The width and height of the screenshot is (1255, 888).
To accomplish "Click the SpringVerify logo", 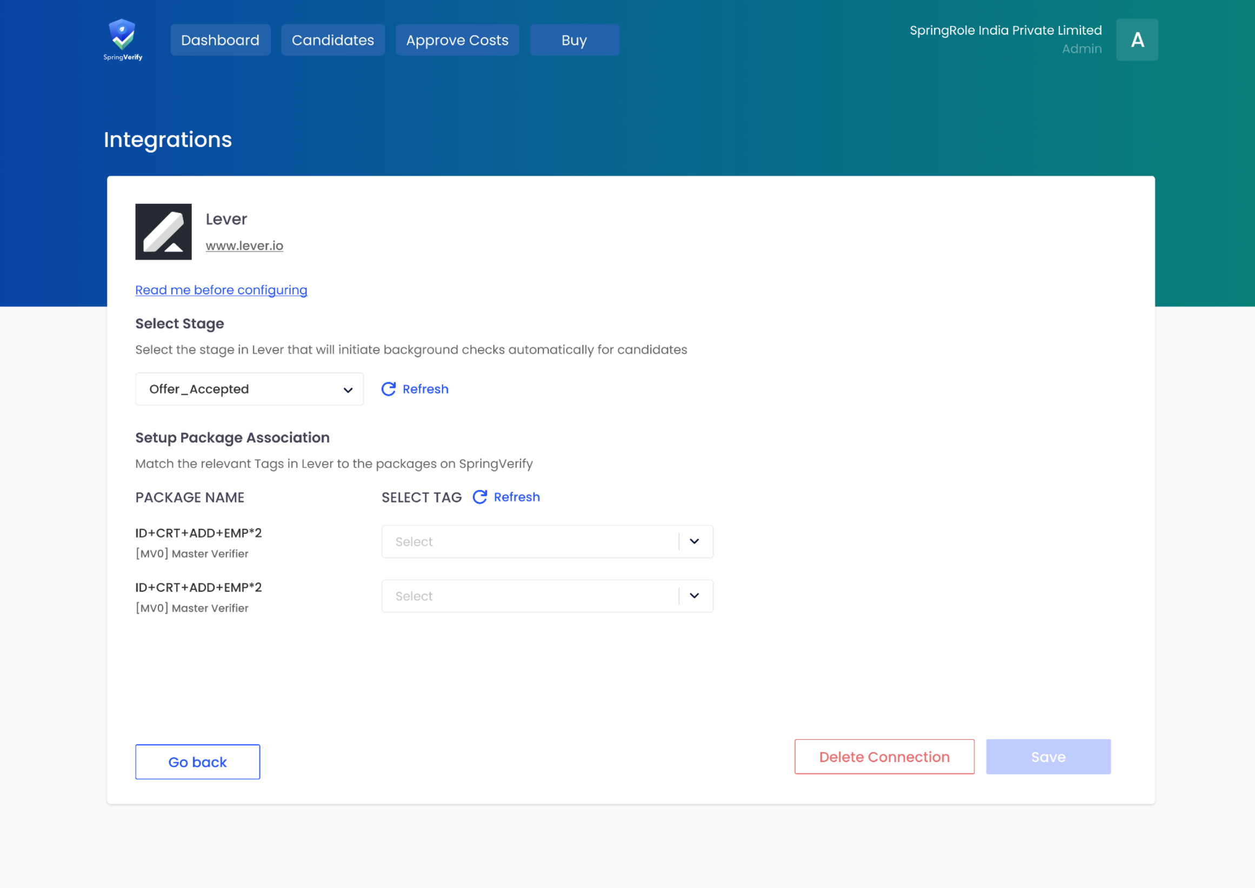I will tap(123, 38).
